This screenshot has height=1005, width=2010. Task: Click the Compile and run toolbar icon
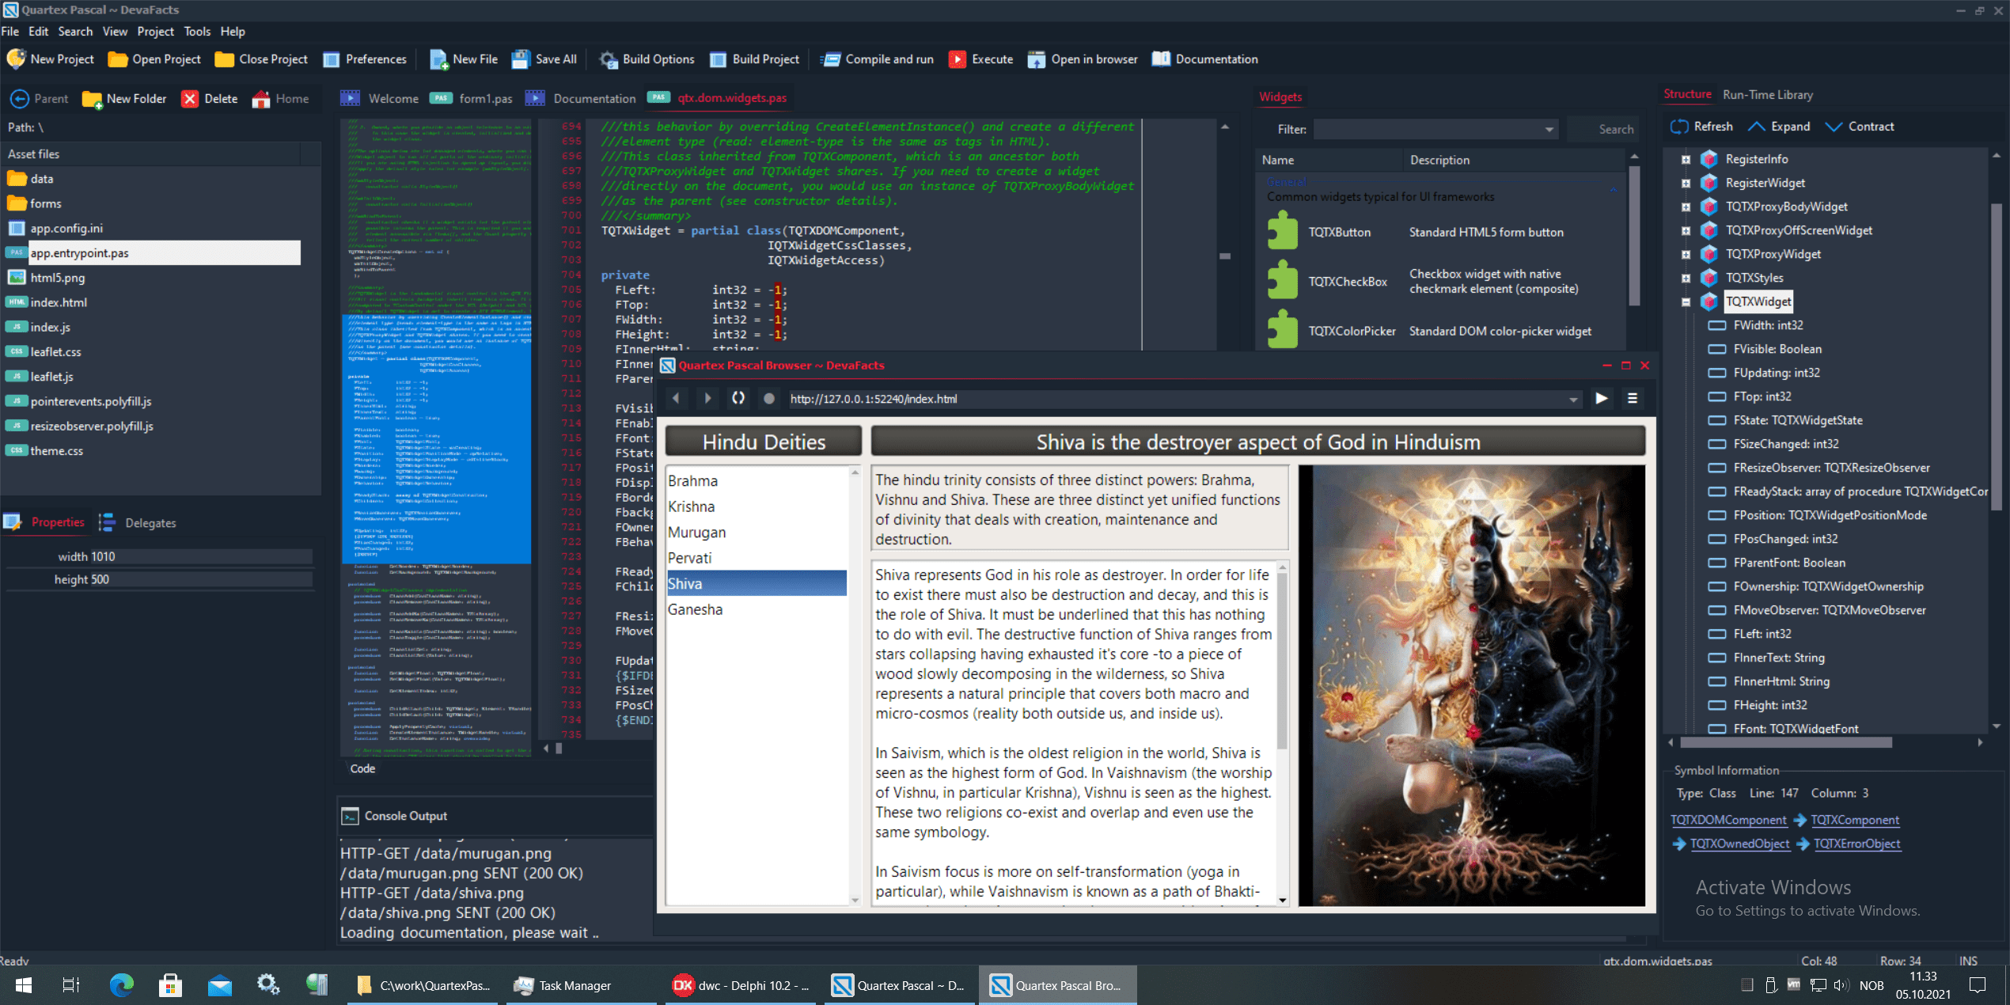pos(830,59)
